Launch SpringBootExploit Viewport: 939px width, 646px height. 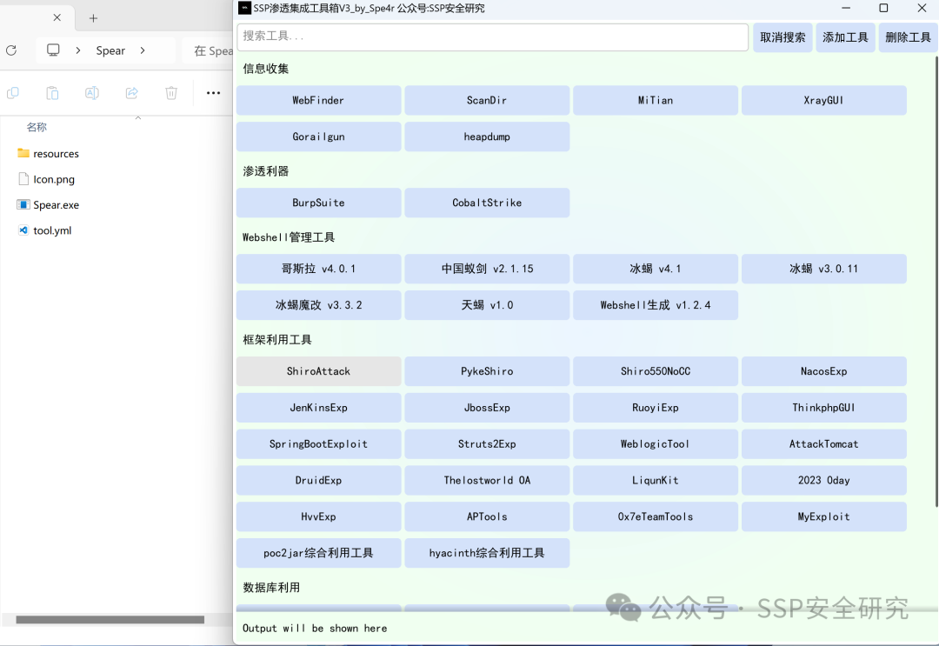coord(318,443)
